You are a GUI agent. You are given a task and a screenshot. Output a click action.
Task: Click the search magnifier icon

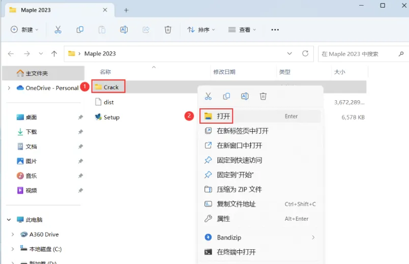401,54
